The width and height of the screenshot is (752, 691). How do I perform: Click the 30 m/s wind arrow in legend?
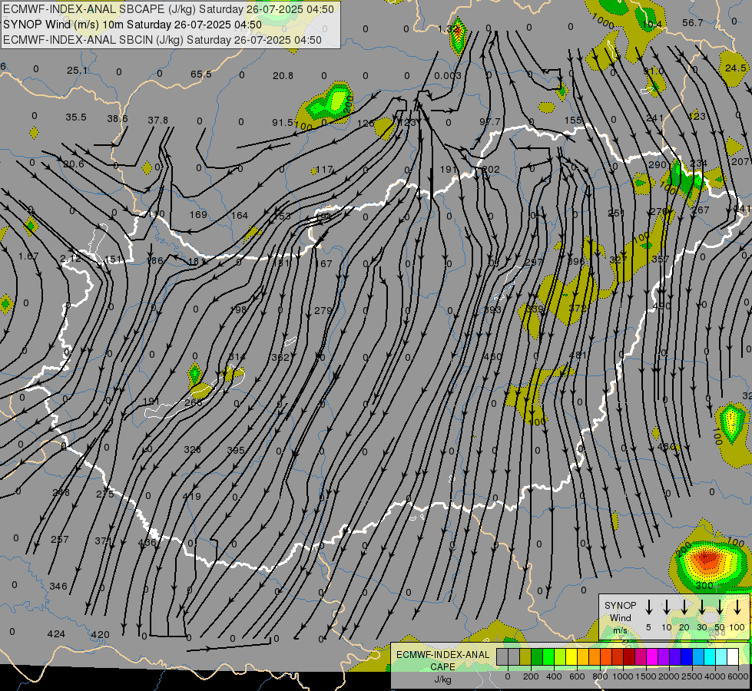701,607
